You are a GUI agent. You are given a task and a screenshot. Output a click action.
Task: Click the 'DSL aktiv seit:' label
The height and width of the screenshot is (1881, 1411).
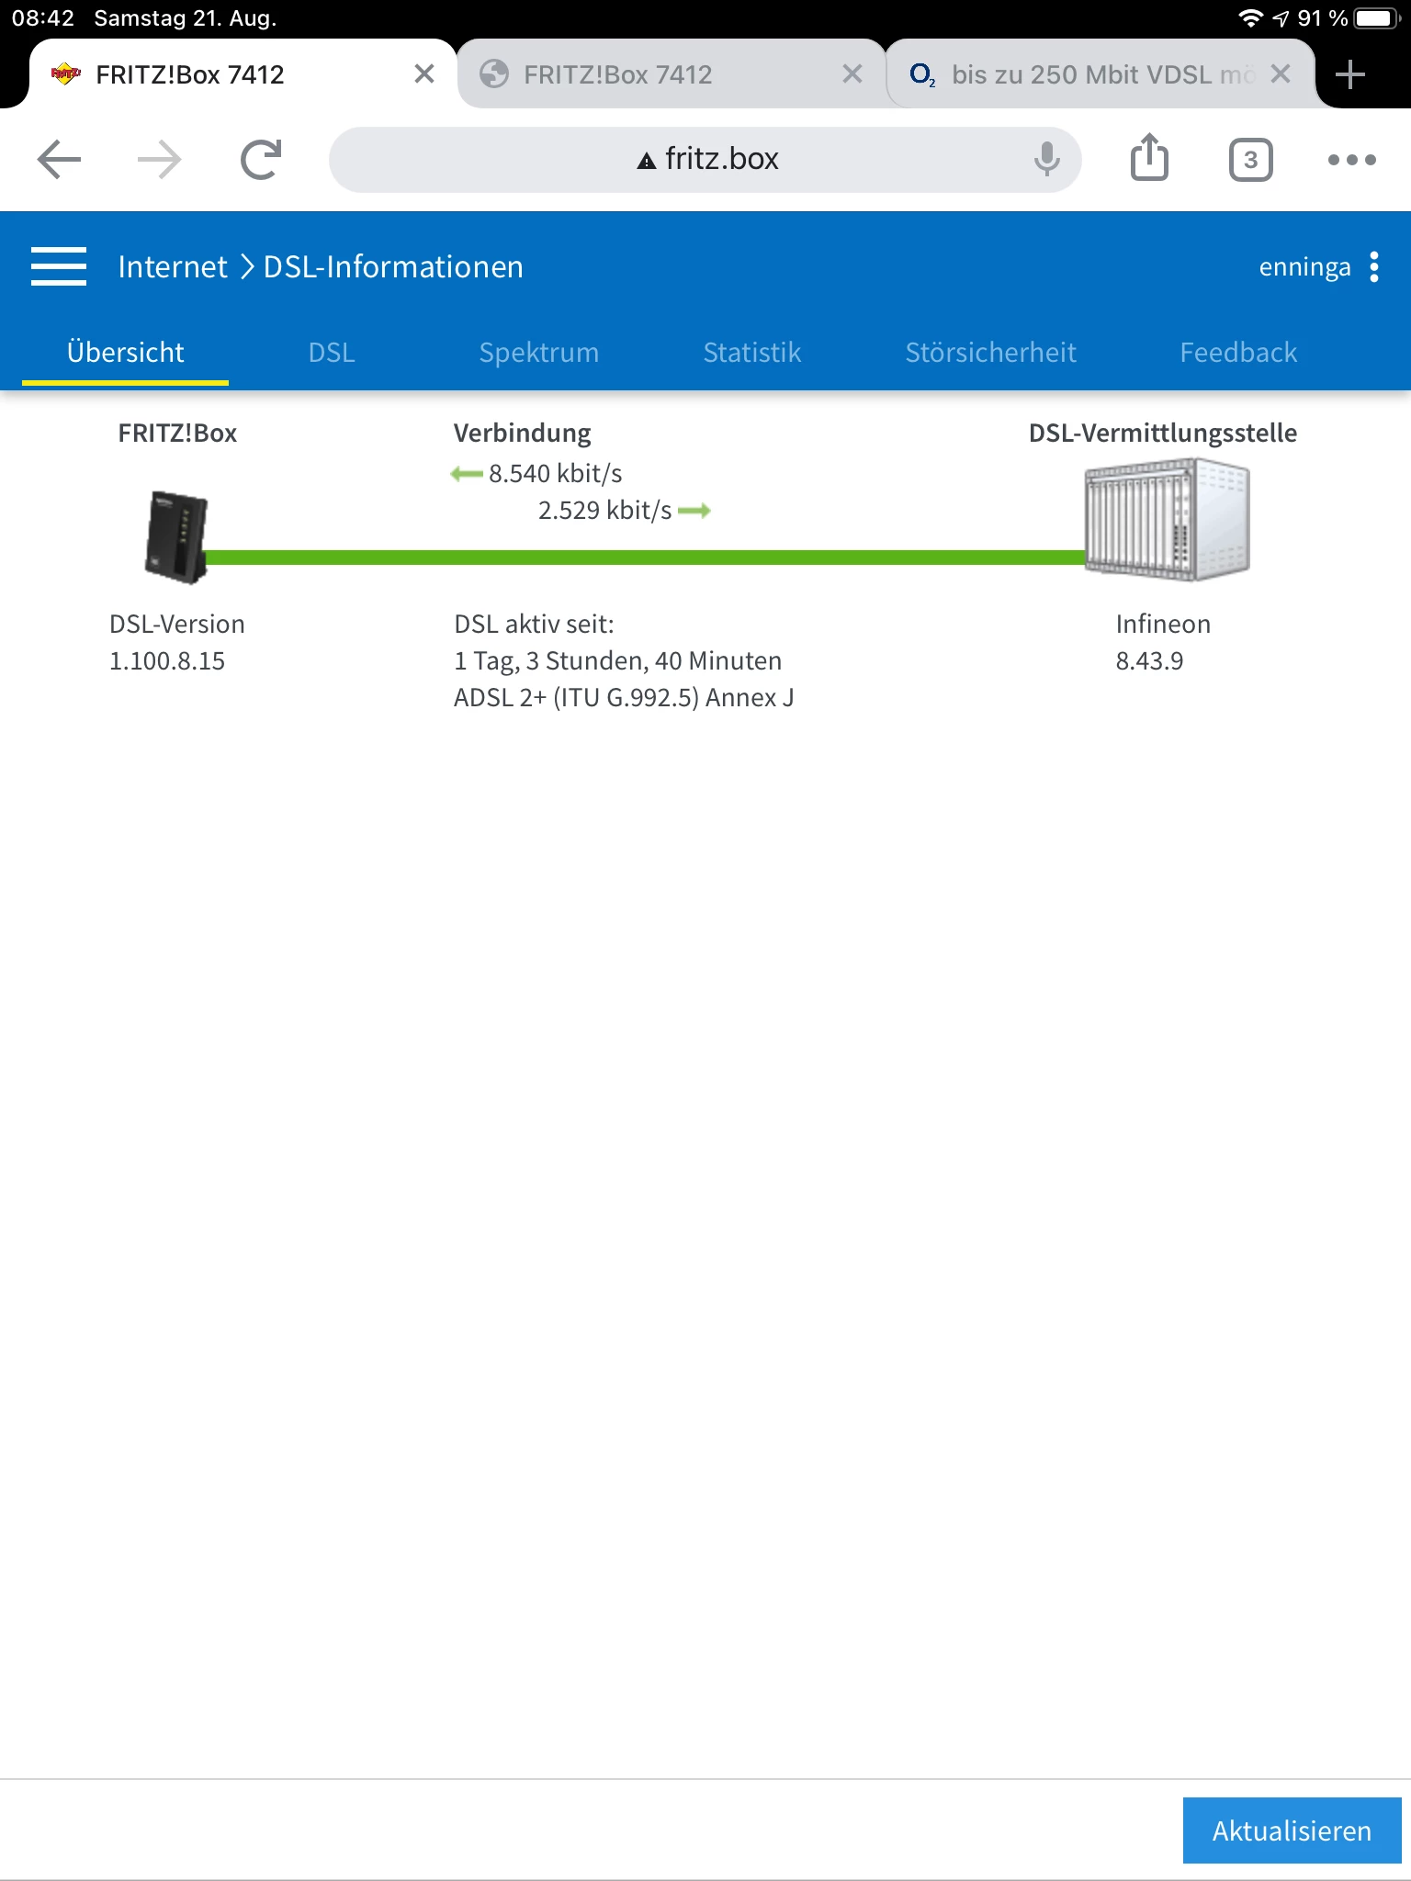coord(534,625)
